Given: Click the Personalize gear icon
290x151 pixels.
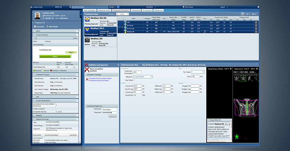Looking at the screenshot, I should pyautogui.click(x=35, y=27).
